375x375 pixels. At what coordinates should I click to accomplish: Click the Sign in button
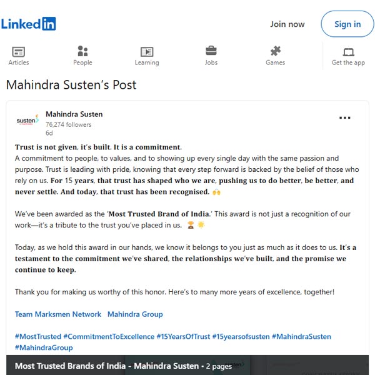click(347, 24)
